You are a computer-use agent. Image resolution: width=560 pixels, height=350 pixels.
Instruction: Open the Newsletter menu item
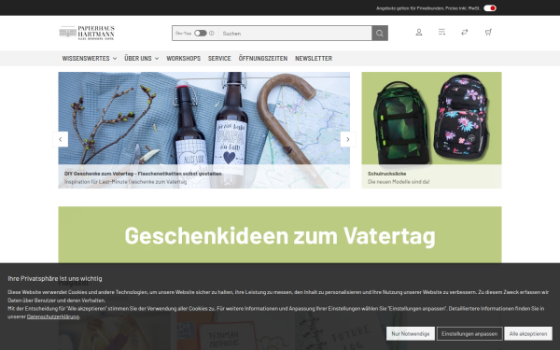click(314, 58)
